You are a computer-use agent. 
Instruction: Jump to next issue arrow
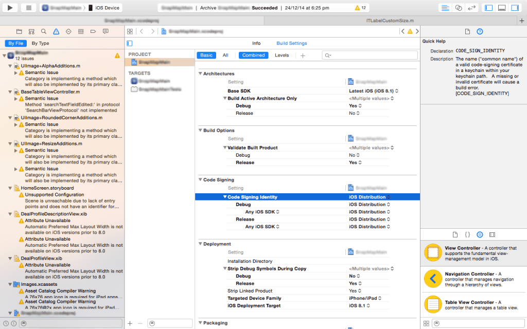[417, 31]
